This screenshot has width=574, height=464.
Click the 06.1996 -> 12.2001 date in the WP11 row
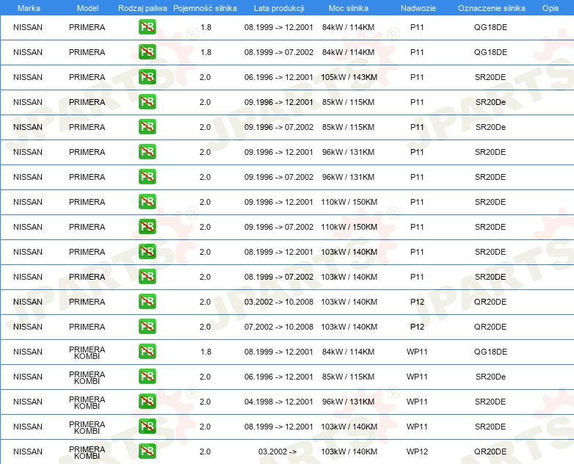pyautogui.click(x=279, y=377)
